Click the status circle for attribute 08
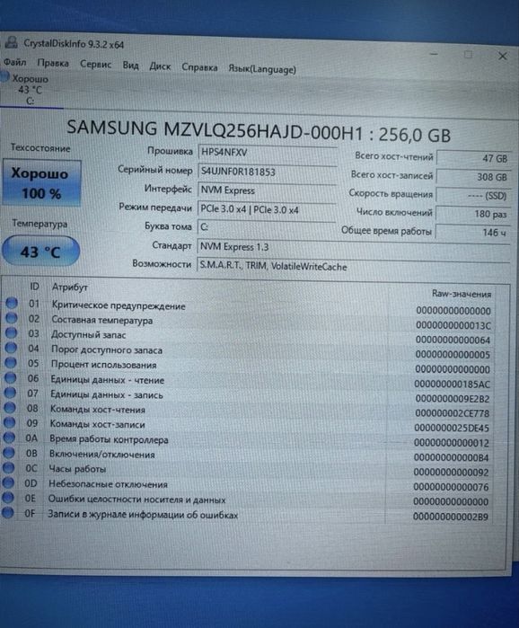 click(9, 408)
